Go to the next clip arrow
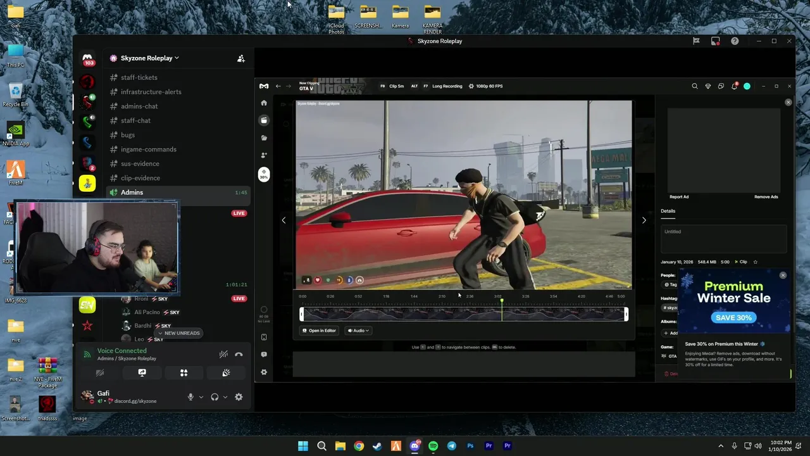The height and width of the screenshot is (456, 810). point(644,220)
